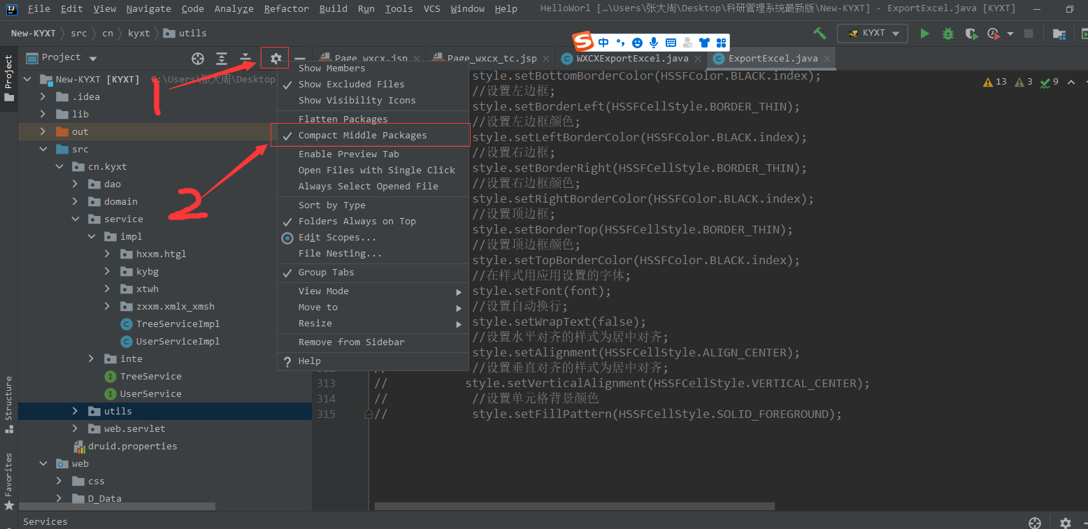
Task: Click the Sogou microphone voice input icon
Action: tap(654, 43)
